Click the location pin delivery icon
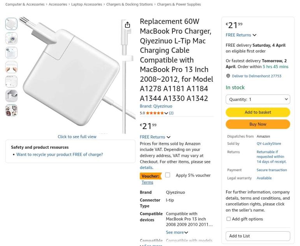This screenshot has width=300, height=246. (228, 76)
